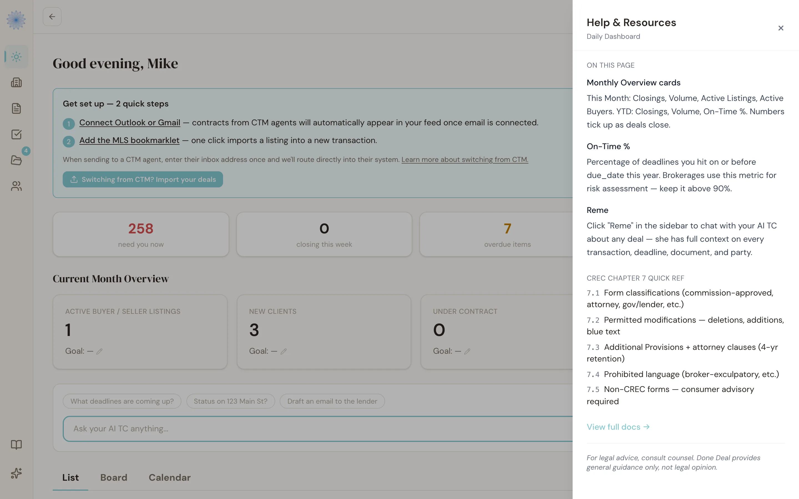This screenshot has width=799, height=499.
Task: Click 7.4 Prohibited language reference
Action: (683, 374)
